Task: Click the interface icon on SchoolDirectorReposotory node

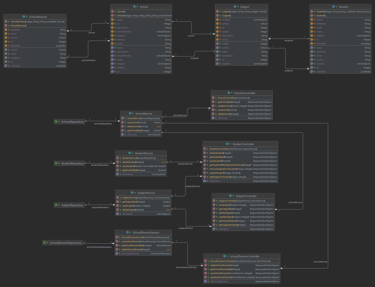Action: [45, 243]
